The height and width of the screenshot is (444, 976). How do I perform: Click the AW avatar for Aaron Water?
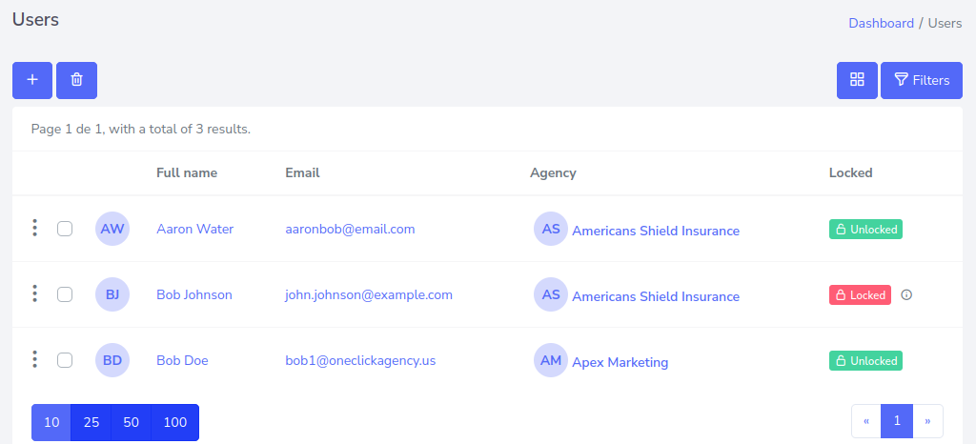(x=112, y=229)
